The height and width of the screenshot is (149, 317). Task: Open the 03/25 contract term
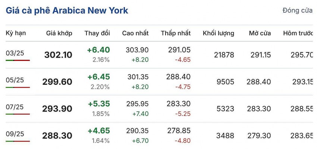(15, 53)
